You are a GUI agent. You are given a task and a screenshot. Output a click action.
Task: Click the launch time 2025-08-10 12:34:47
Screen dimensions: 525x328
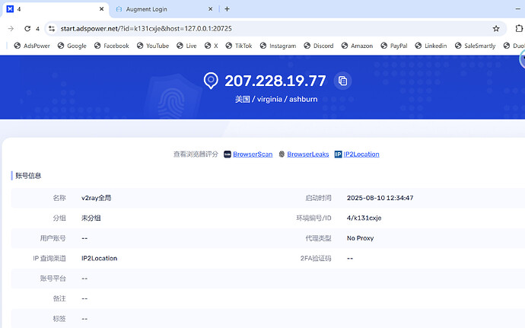point(380,198)
